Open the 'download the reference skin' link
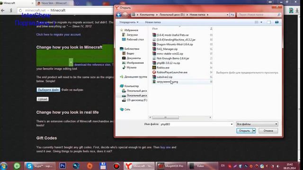Viewport: 303px width, 170px height. pyautogui.click(x=92, y=65)
